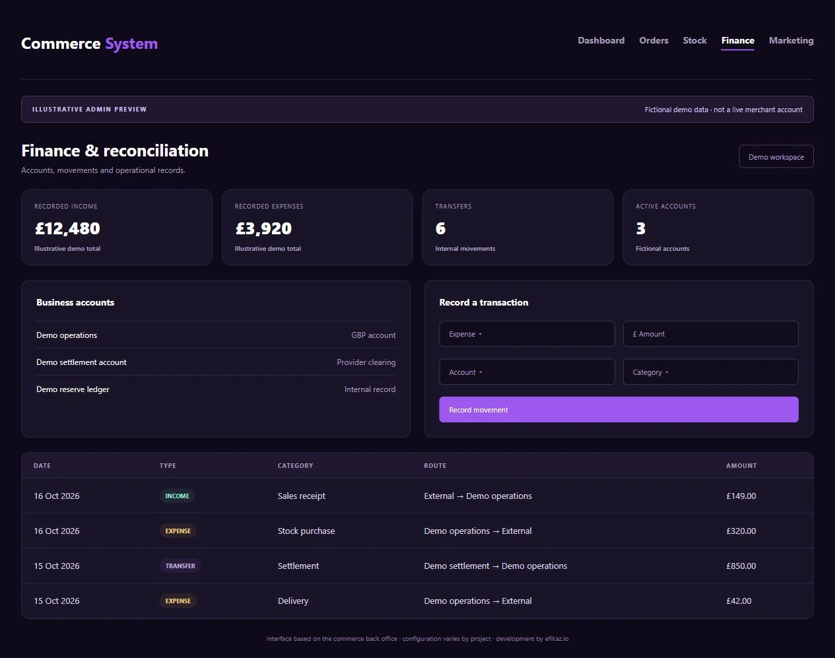The width and height of the screenshot is (835, 658).
Task: Click the DATE column header
Action: click(x=42, y=466)
